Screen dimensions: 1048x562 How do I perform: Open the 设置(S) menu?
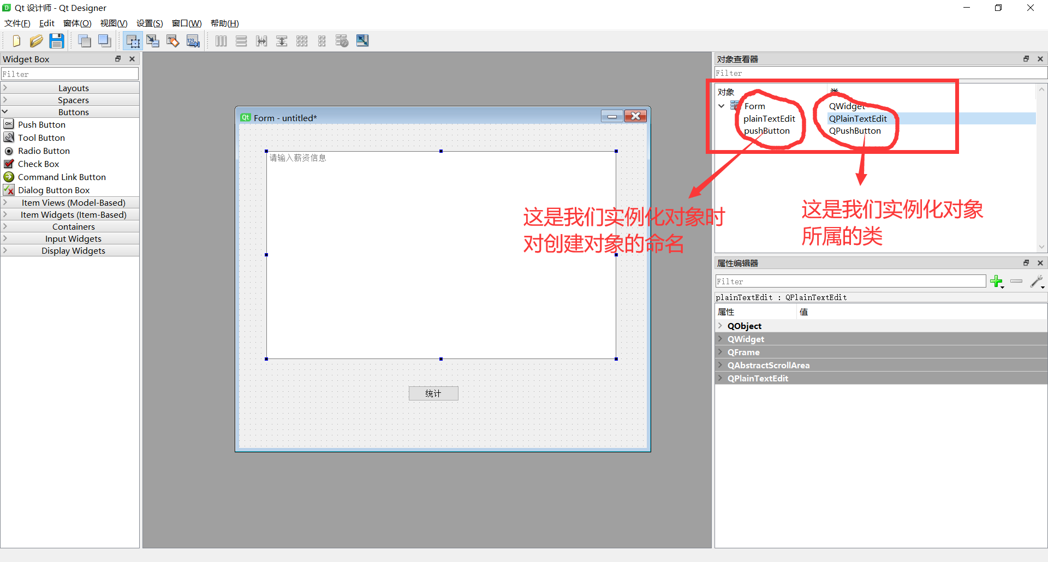tap(150, 23)
